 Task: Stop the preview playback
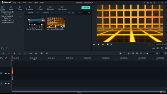point(108,44)
